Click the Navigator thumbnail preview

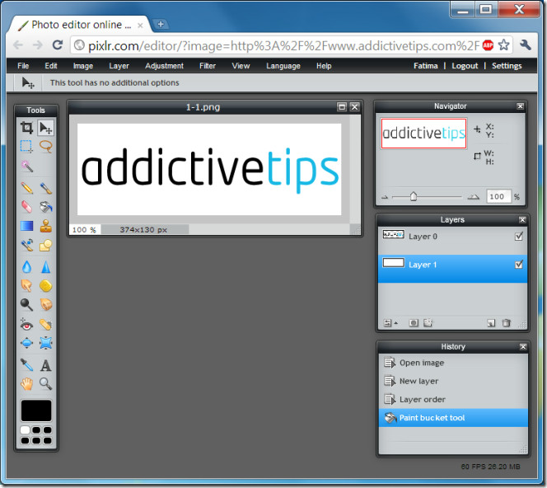423,134
